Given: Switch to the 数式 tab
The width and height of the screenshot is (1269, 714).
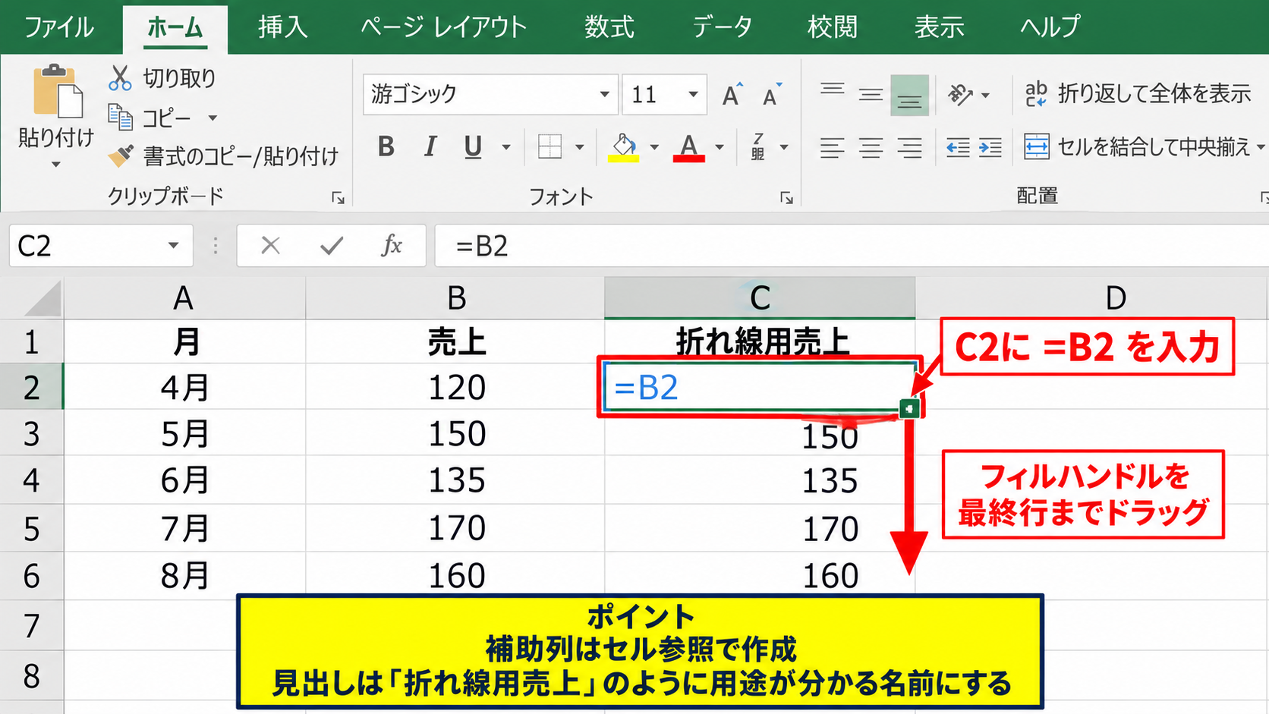Looking at the screenshot, I should pos(609,27).
